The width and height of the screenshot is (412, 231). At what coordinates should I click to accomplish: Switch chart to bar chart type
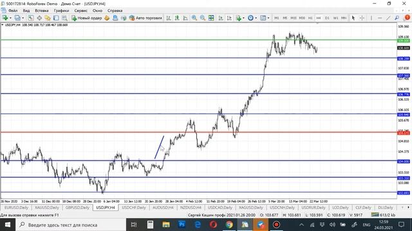point(169,18)
